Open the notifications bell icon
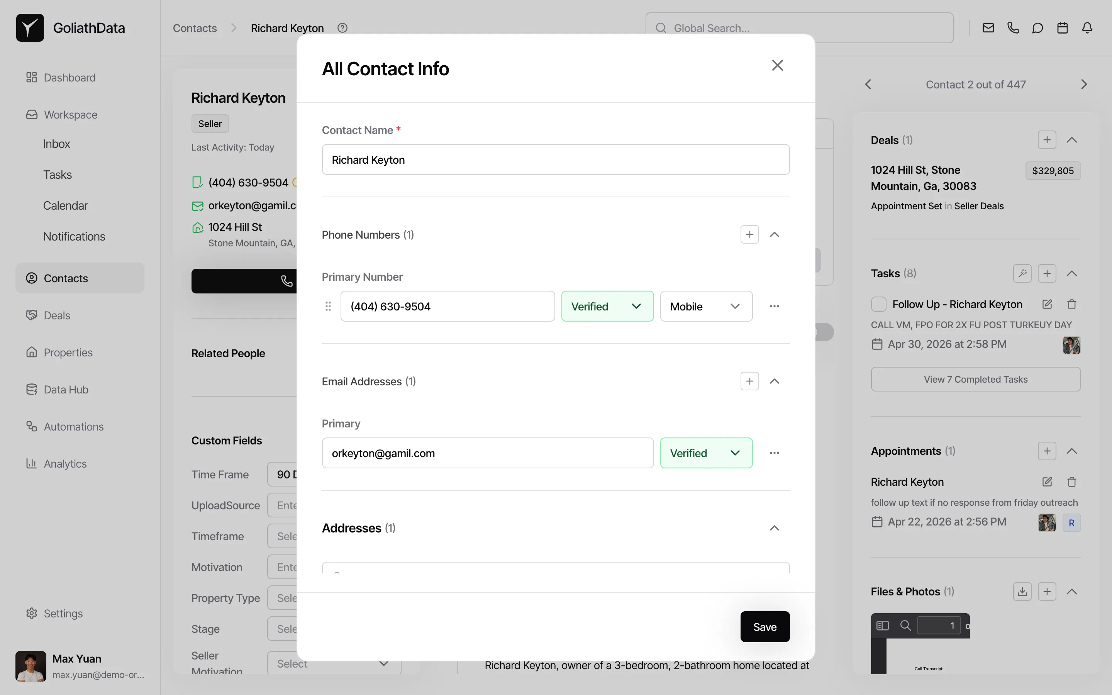Viewport: 1112px width, 695px height. click(1087, 27)
